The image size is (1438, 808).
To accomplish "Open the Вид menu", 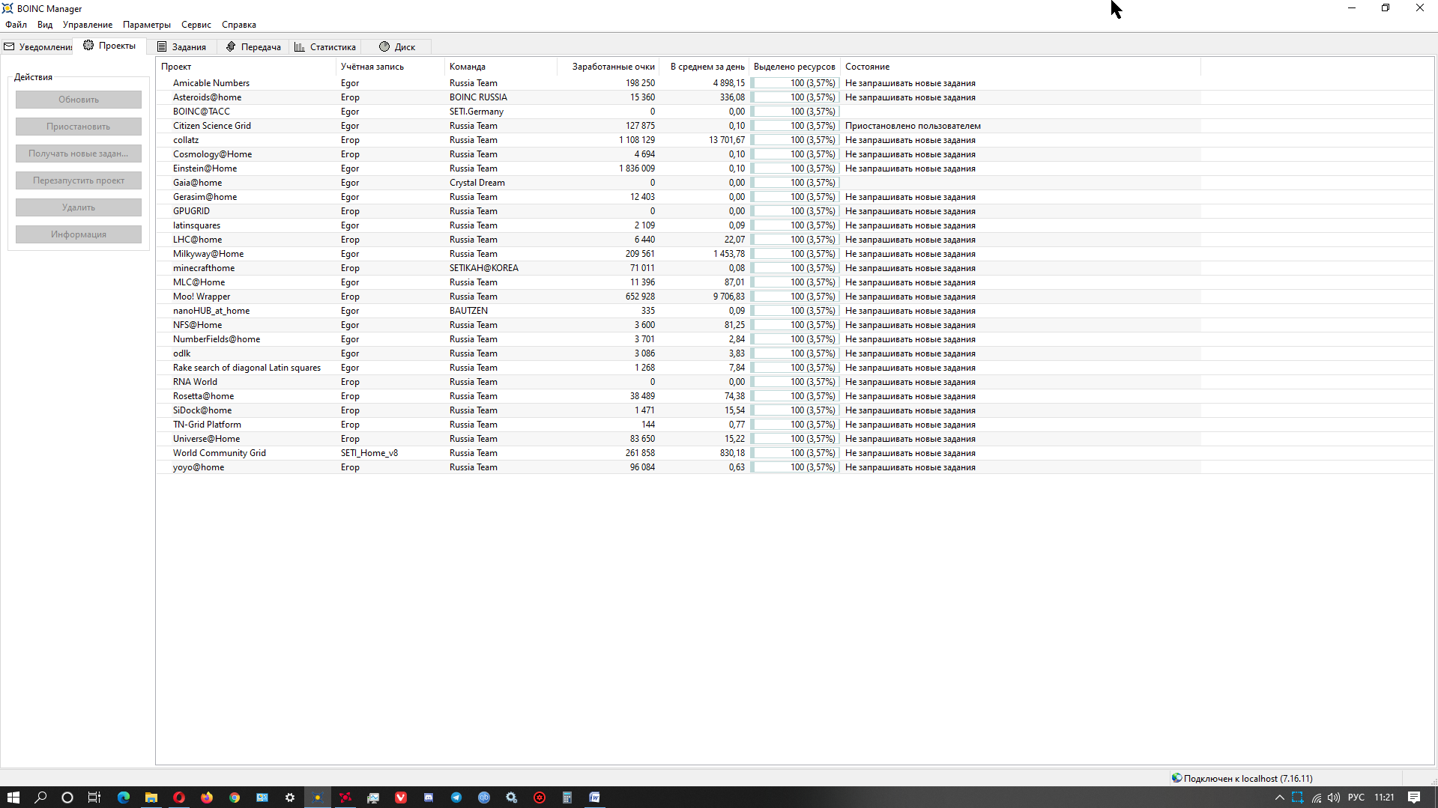I will (x=45, y=25).
